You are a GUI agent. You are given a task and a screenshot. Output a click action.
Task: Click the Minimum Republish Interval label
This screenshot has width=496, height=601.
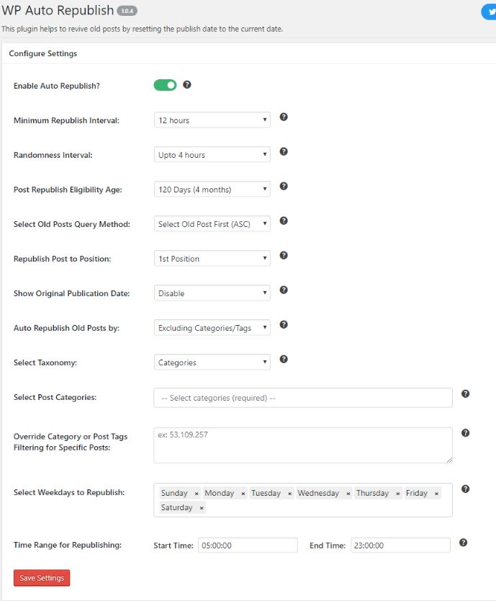click(66, 120)
